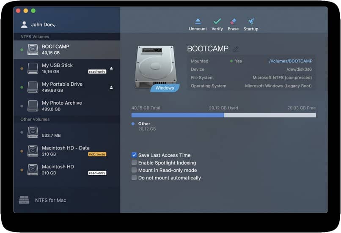This screenshot has height=233, width=341.
Task: Open the /Volumes/BOOTCAMP path link
Action: (x=291, y=61)
